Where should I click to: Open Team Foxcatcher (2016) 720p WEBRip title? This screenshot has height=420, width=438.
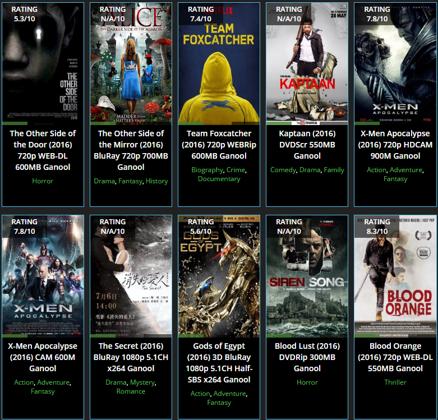219,145
